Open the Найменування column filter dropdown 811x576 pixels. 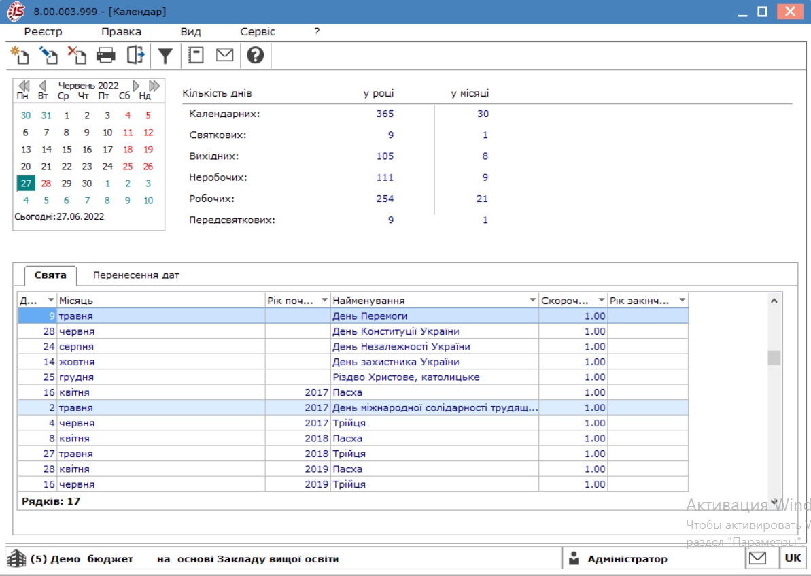click(532, 300)
